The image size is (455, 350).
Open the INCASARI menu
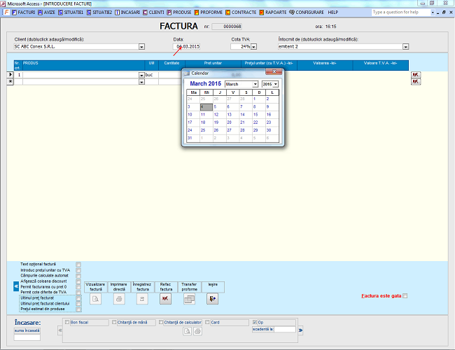[x=127, y=12]
